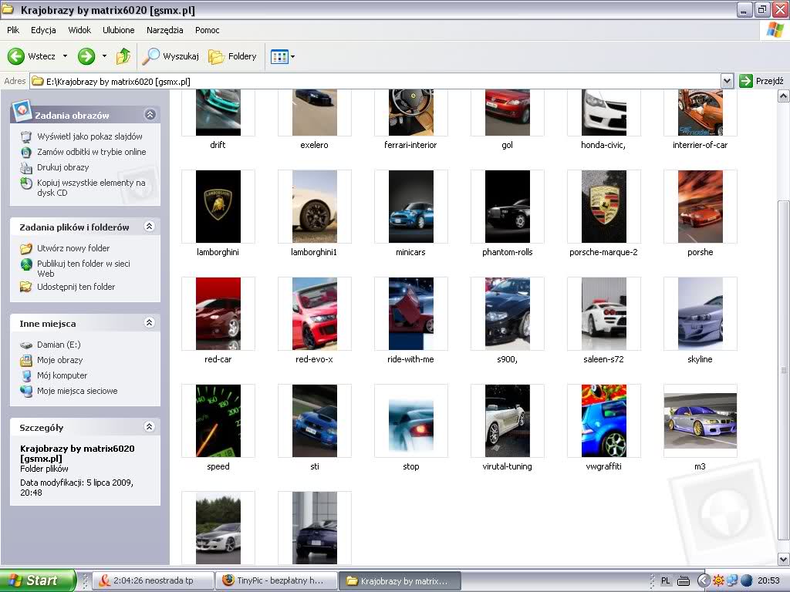Select the lamborghini logo thumbnail
This screenshot has width=790, height=592.
[218, 207]
